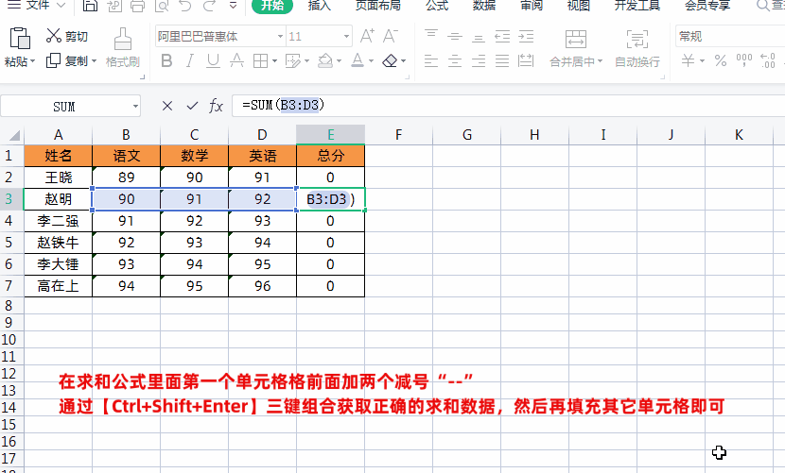Switch to the 公式 tab
The height and width of the screenshot is (473, 785).
click(437, 5)
